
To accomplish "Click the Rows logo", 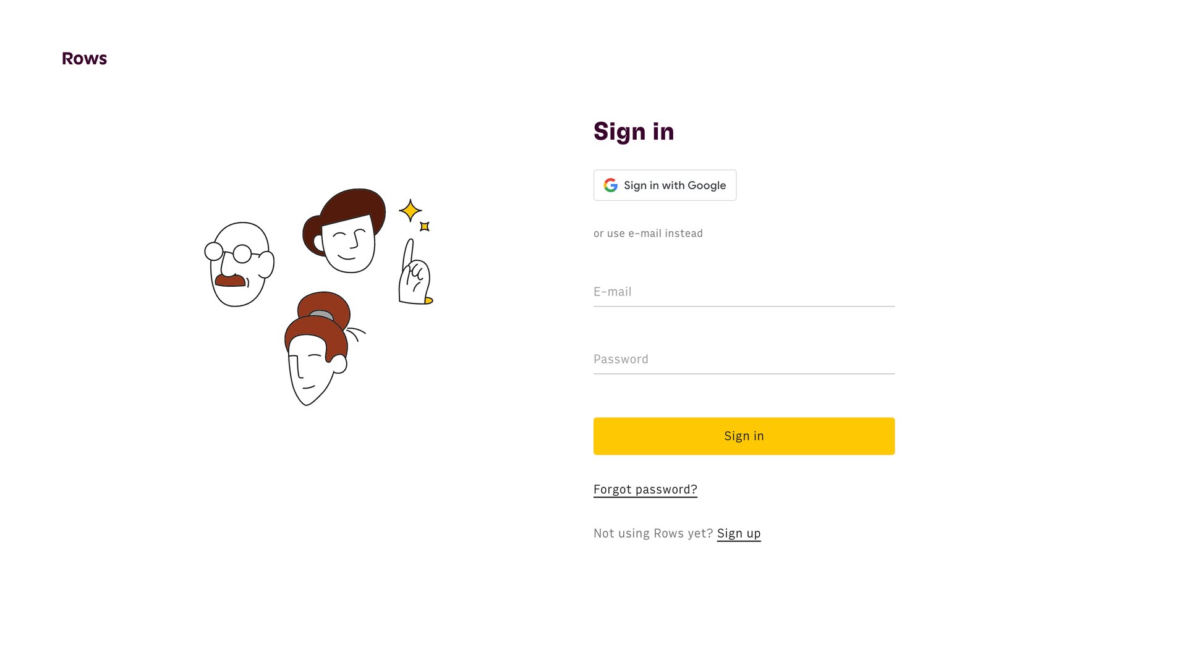I will pos(84,58).
